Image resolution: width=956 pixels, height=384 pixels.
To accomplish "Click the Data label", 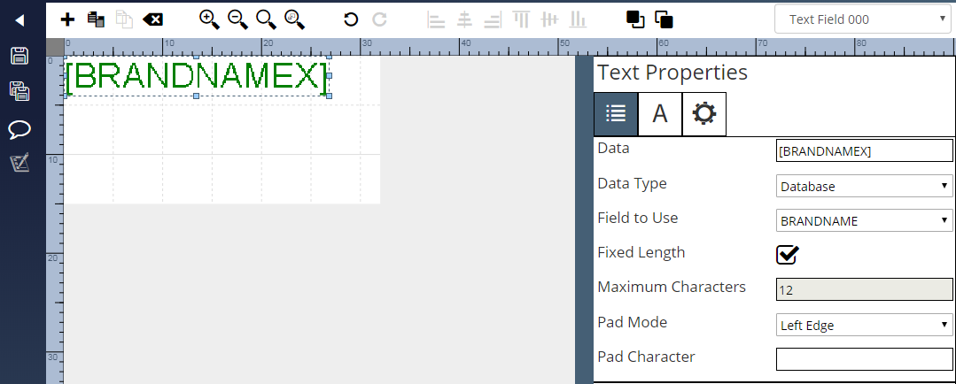I will 613,148.
